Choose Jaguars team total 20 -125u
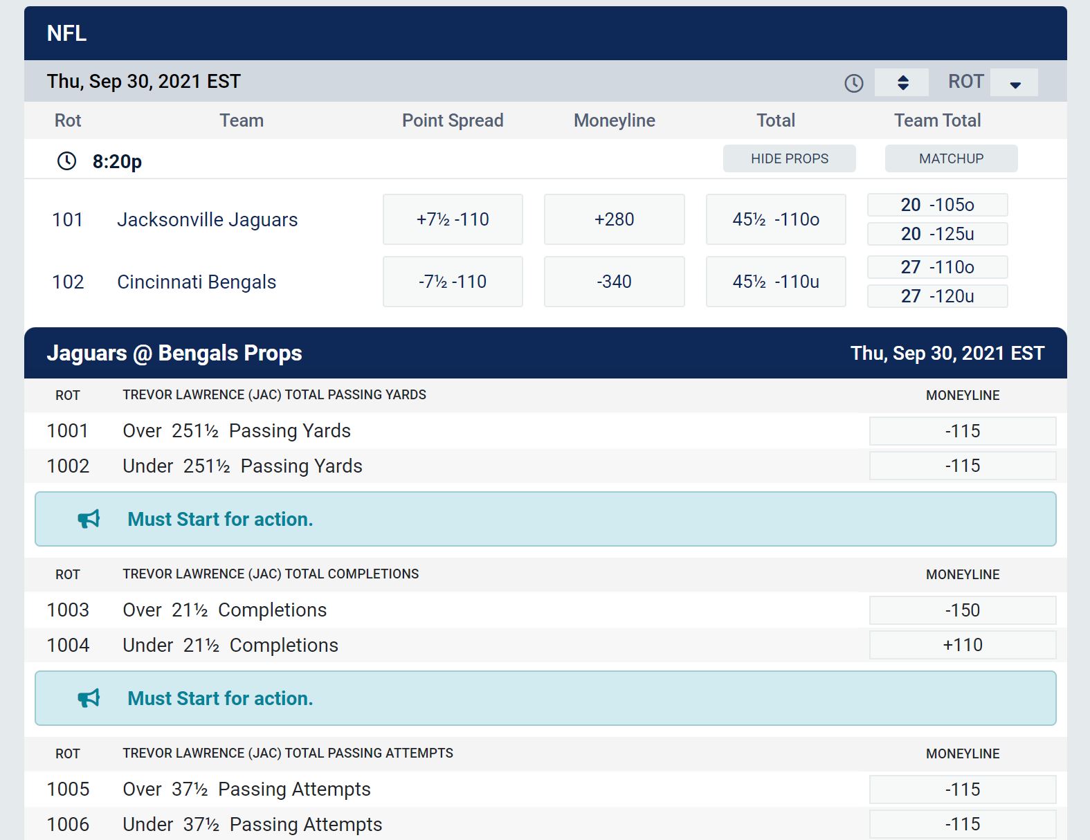Image resolution: width=1090 pixels, height=840 pixels. (x=938, y=234)
